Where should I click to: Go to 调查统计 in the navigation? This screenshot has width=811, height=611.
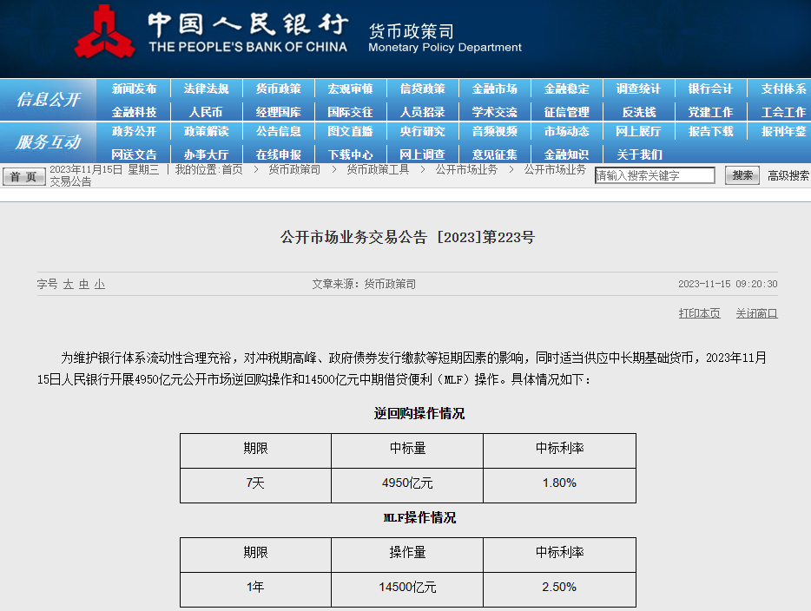638,89
